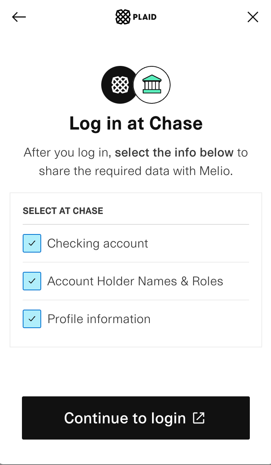Select the green bank institution icon

pos(152,84)
